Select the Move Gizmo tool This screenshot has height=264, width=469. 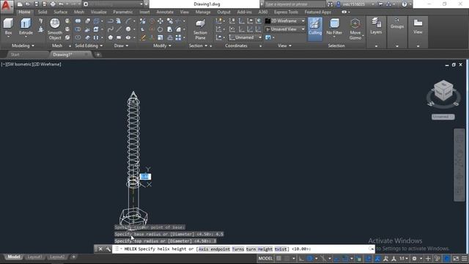click(355, 29)
